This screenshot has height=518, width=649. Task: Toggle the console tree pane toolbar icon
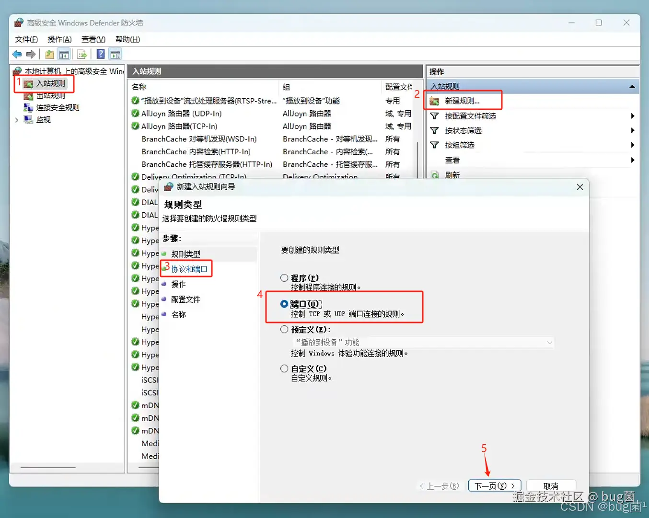tap(64, 54)
